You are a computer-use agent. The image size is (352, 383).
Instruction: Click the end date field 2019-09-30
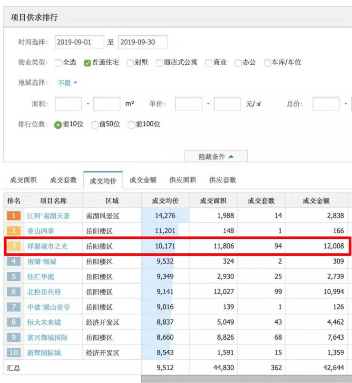click(143, 42)
